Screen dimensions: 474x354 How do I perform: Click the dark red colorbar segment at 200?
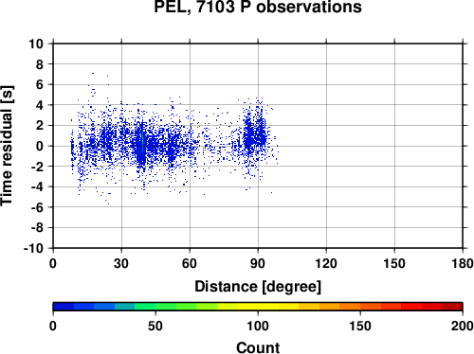click(452, 307)
